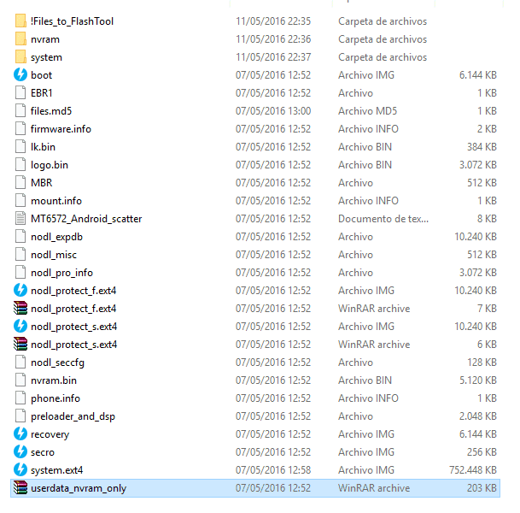Click the size "203 KB"
This screenshot has width=520, height=513.
482,488
